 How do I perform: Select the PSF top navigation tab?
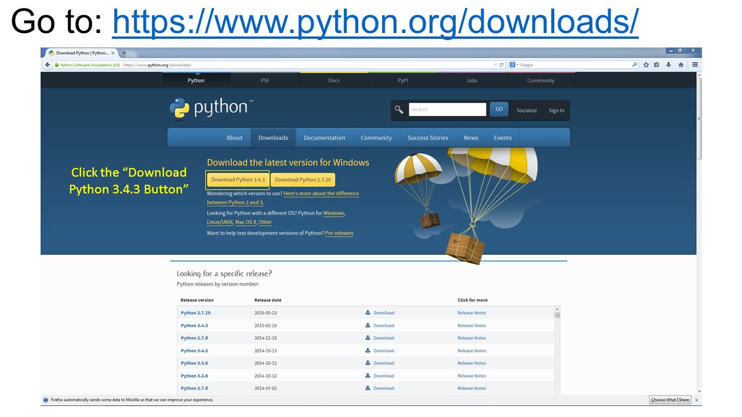coord(265,81)
